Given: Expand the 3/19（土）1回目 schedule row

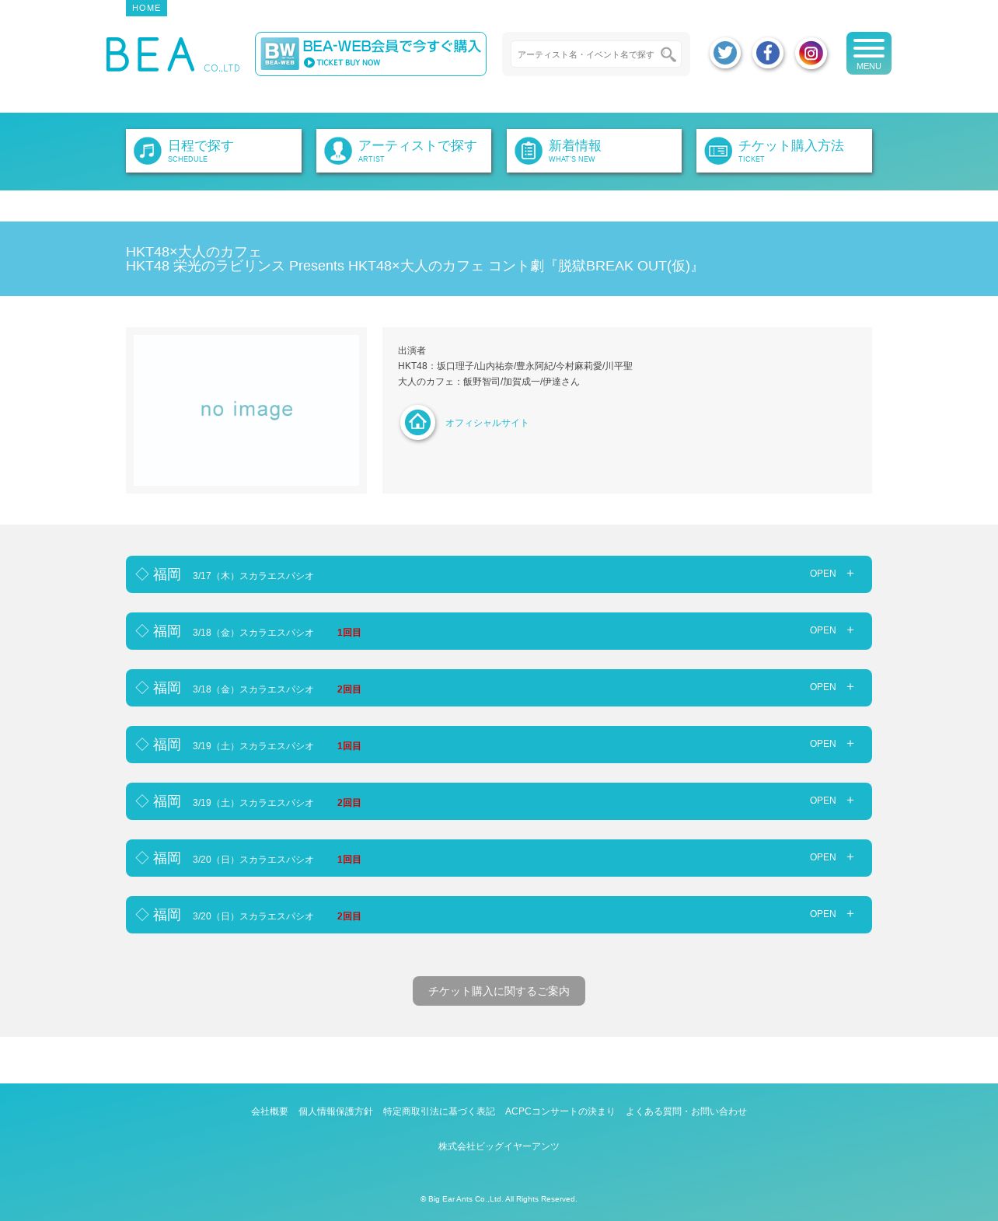Looking at the screenshot, I should [499, 745].
